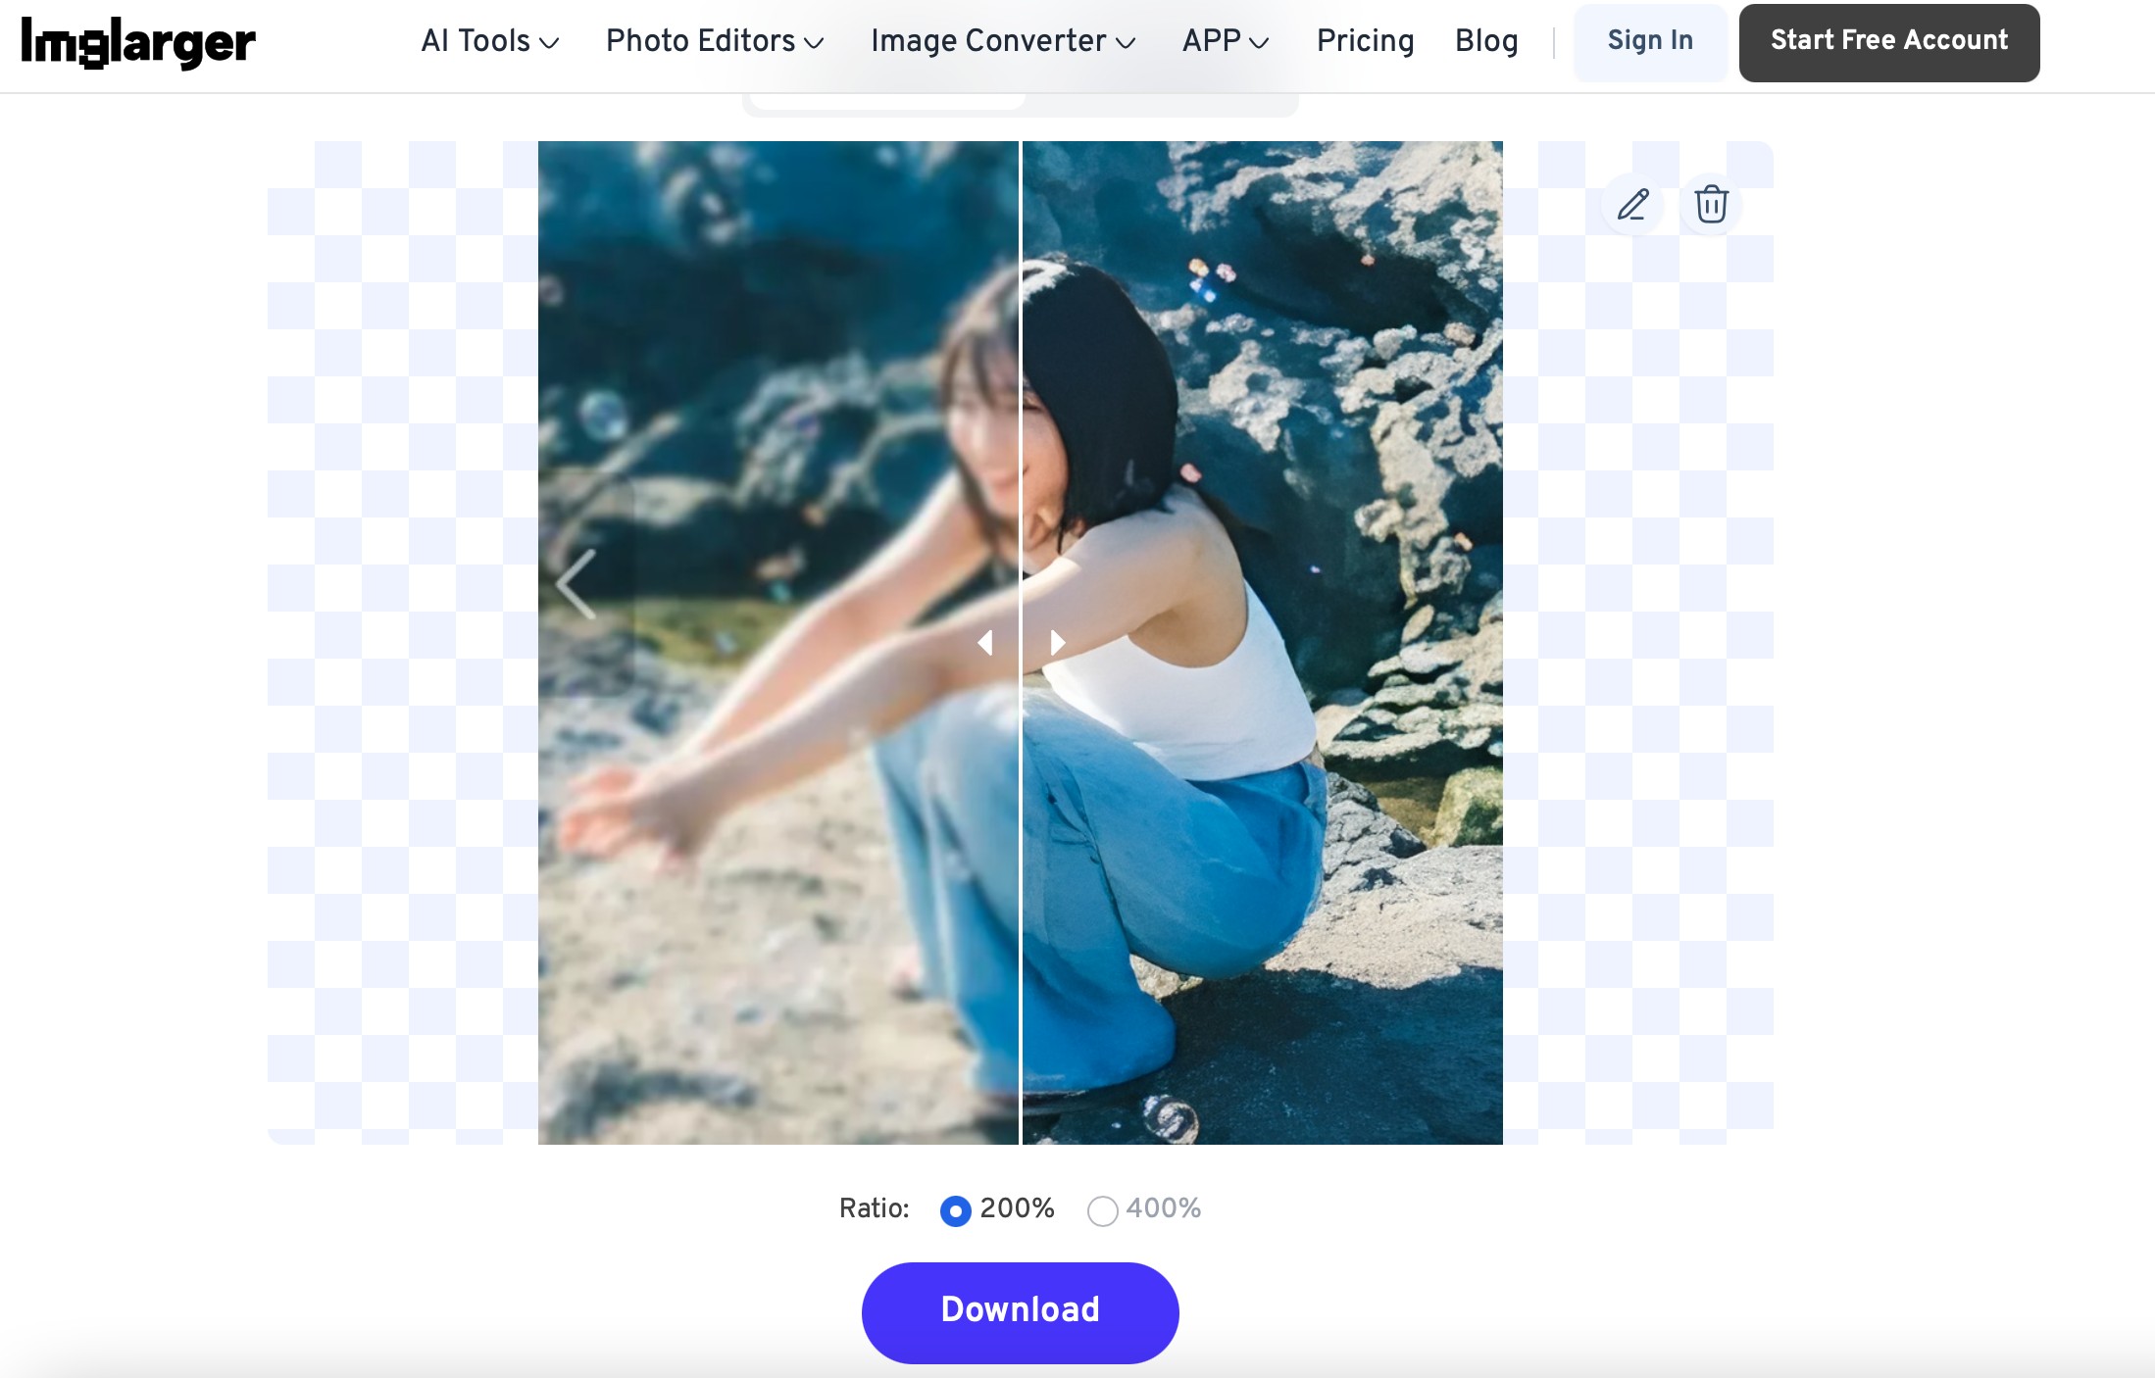The height and width of the screenshot is (1378, 2155).
Task: Expand the AI Tools dropdown
Action: tap(489, 41)
